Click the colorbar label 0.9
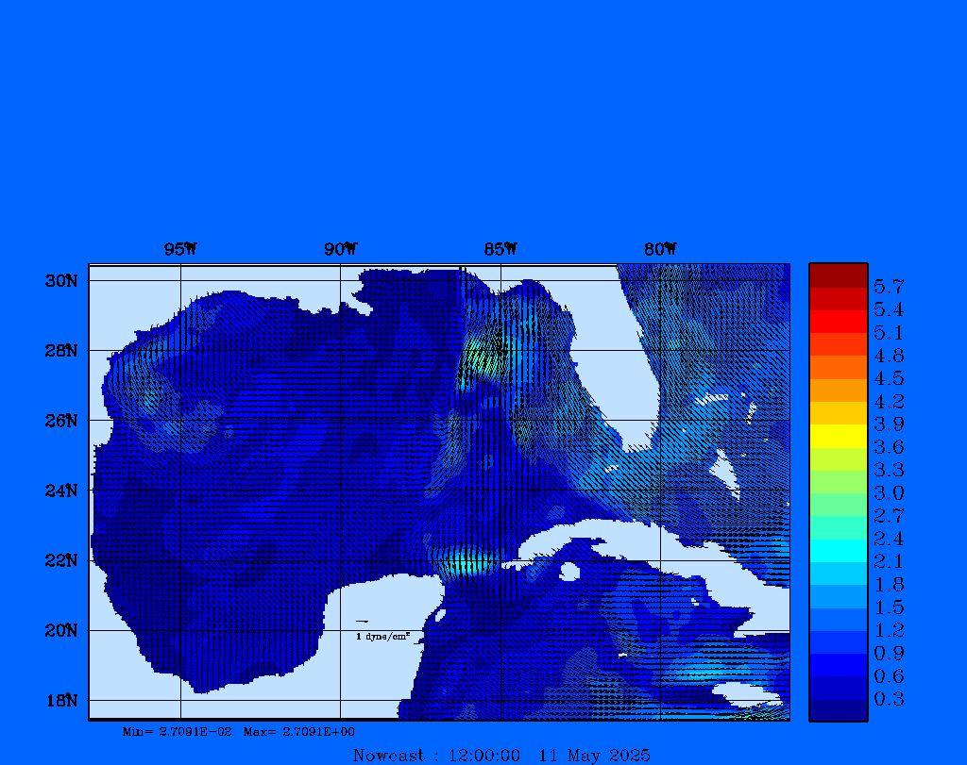967x765 pixels. [889, 653]
